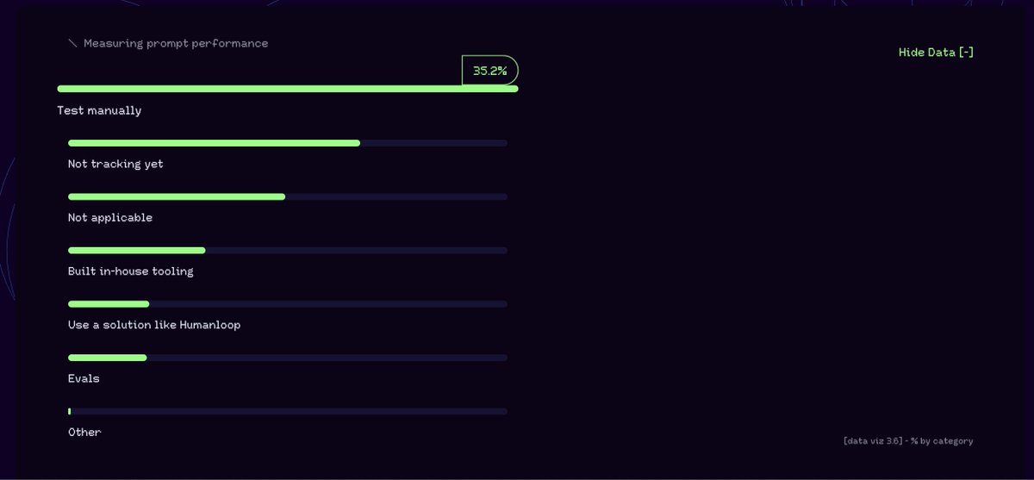Viewport: 1034px width, 480px height.
Task: Click the backslash icon before the chart title
Action: tap(72, 43)
